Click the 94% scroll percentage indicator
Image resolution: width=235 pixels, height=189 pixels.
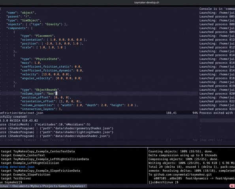coord(195,113)
